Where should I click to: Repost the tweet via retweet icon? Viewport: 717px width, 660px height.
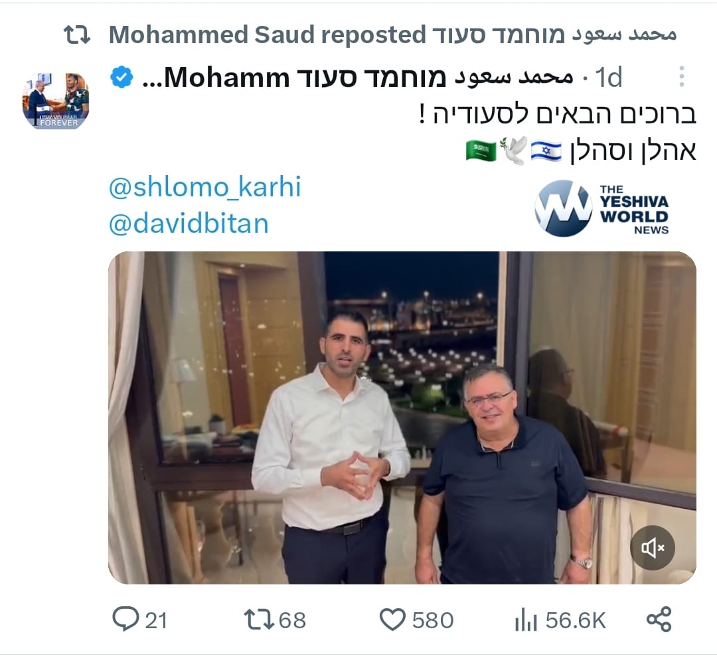pyautogui.click(x=259, y=620)
